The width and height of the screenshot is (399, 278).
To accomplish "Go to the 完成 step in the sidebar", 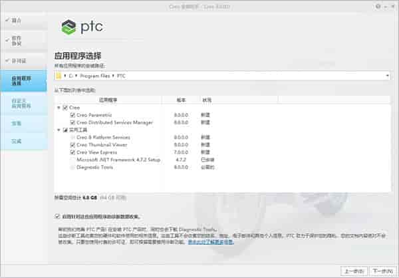I will 24,141.
